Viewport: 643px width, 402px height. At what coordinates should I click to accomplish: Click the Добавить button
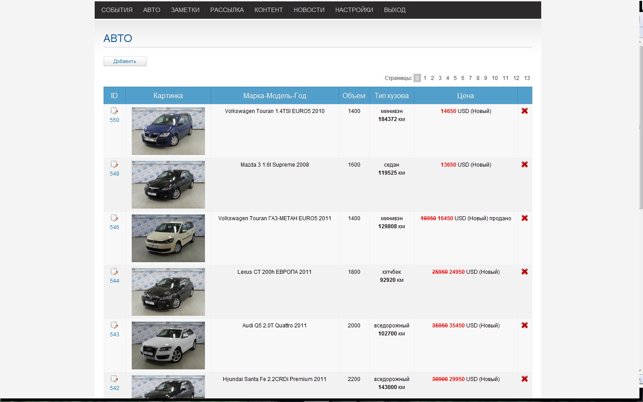point(125,61)
